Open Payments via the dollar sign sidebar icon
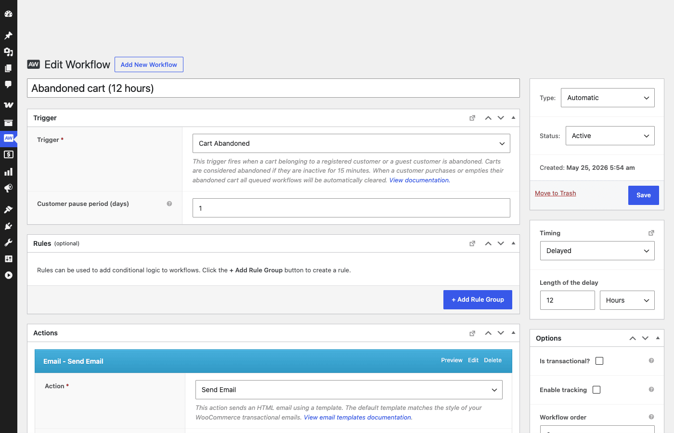The height and width of the screenshot is (433, 674). click(8, 154)
